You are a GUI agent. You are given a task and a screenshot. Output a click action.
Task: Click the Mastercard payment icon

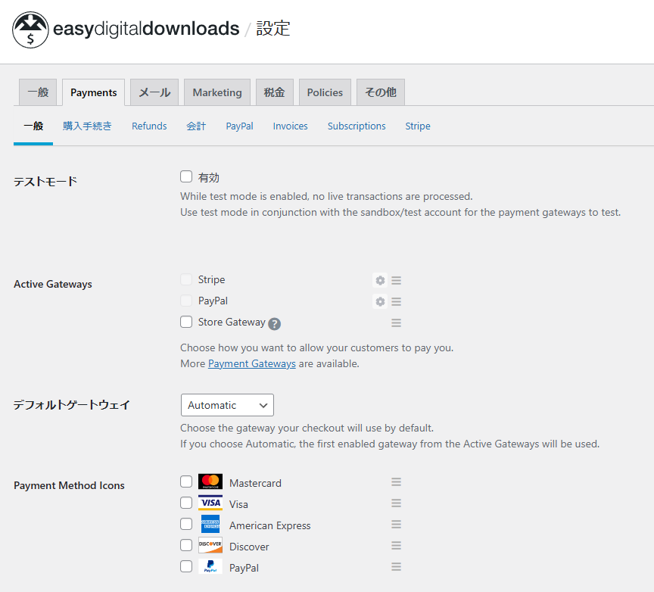pos(210,481)
